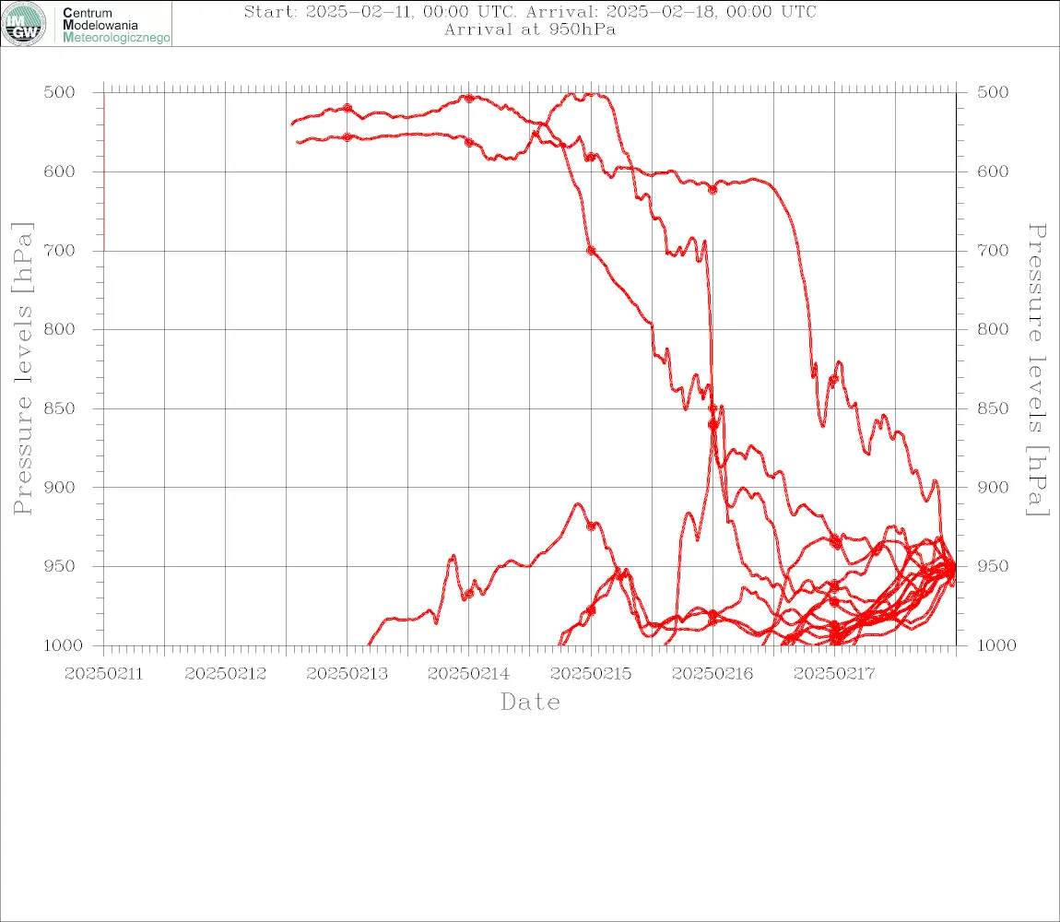This screenshot has width=1060, height=922.
Task: Click the x-axis date label 20250211
Action: 103,674
